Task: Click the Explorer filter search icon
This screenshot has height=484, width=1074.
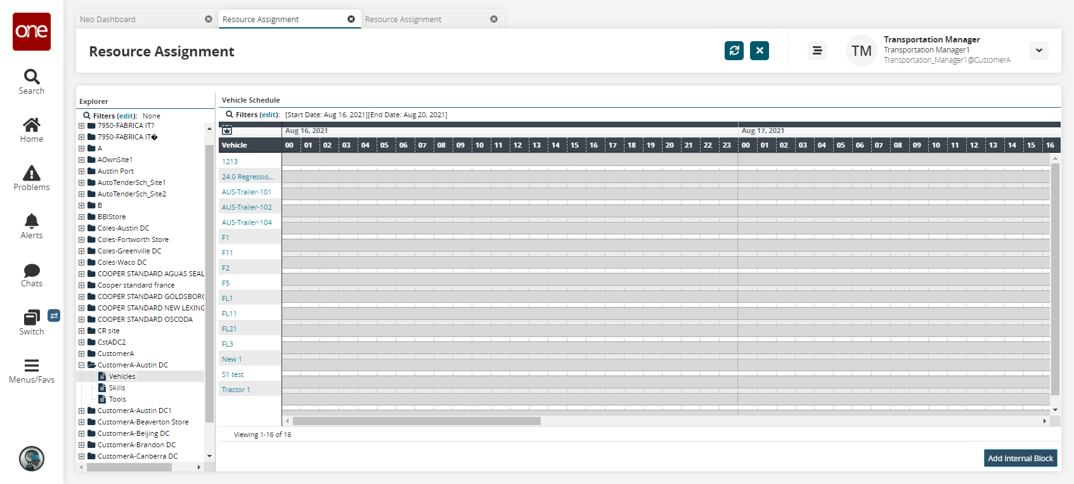Action: pyautogui.click(x=87, y=116)
